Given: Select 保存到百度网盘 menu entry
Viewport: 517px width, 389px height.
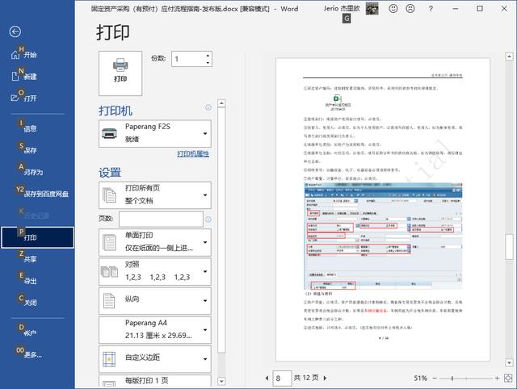Looking at the screenshot, I should tap(45, 194).
